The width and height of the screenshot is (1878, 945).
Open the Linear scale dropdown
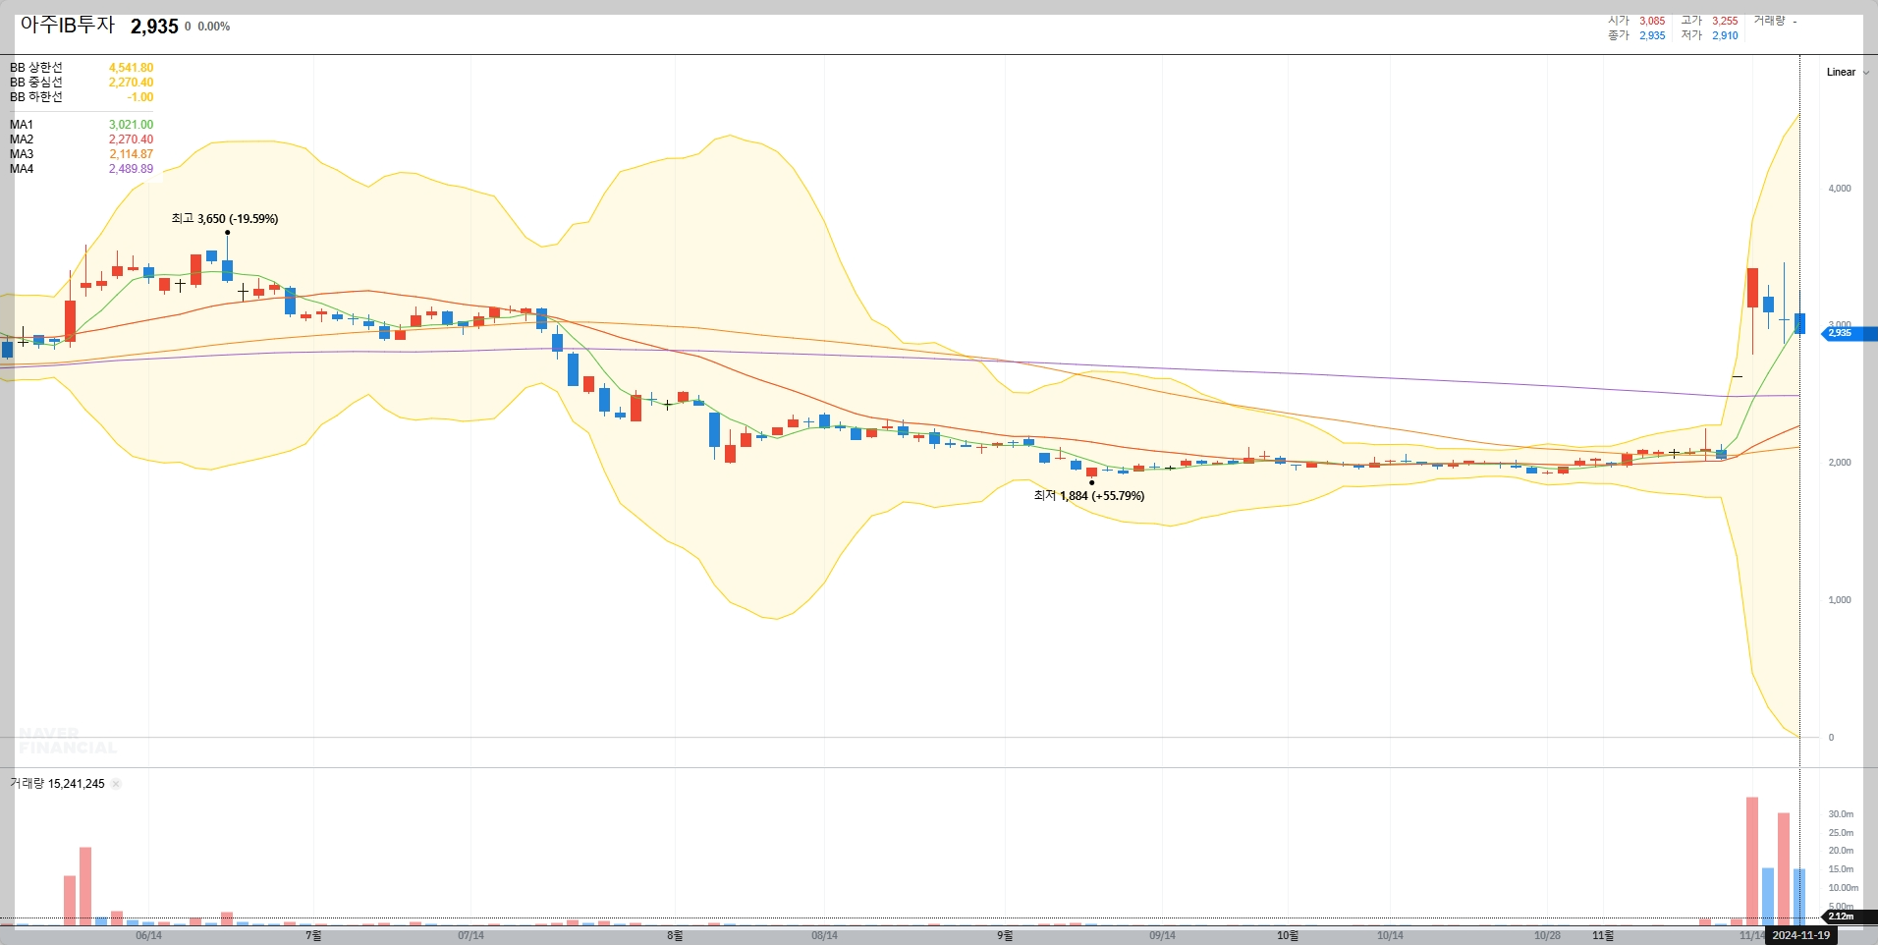click(1848, 72)
